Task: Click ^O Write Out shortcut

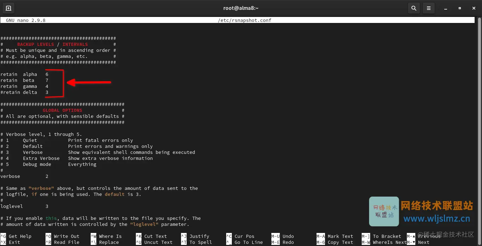Action: coord(62,236)
